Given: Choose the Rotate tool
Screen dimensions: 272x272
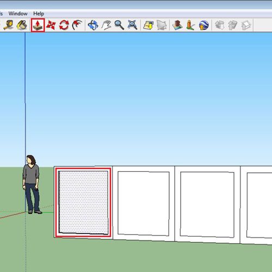Looking at the screenshot, I should click(x=64, y=25).
